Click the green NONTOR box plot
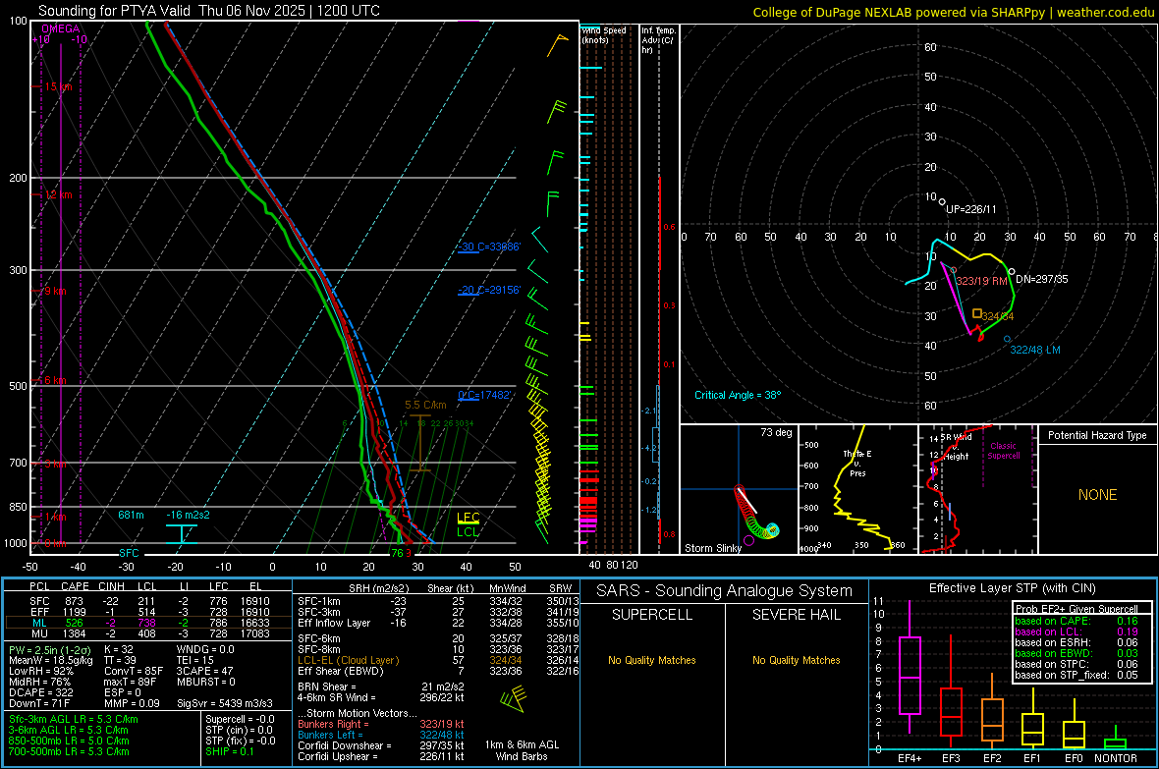The height and width of the screenshot is (769, 1159). 1115,740
